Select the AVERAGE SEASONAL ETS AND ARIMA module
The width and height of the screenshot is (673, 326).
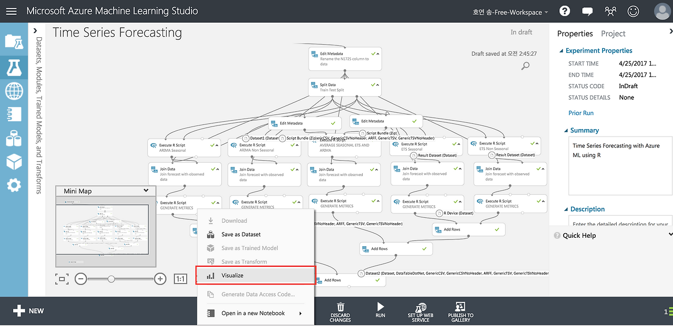(x=344, y=147)
